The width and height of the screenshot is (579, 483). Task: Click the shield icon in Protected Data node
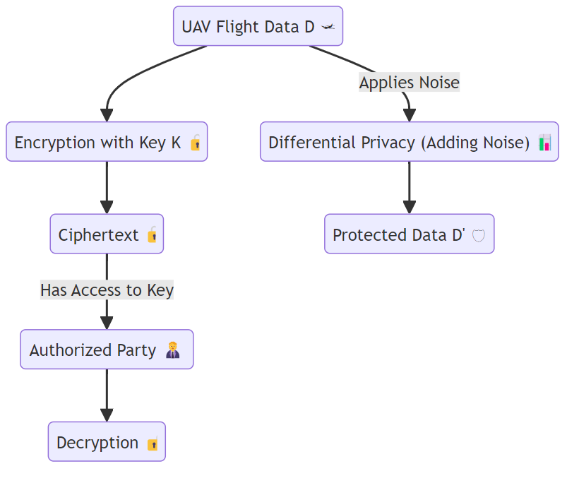[x=479, y=235]
